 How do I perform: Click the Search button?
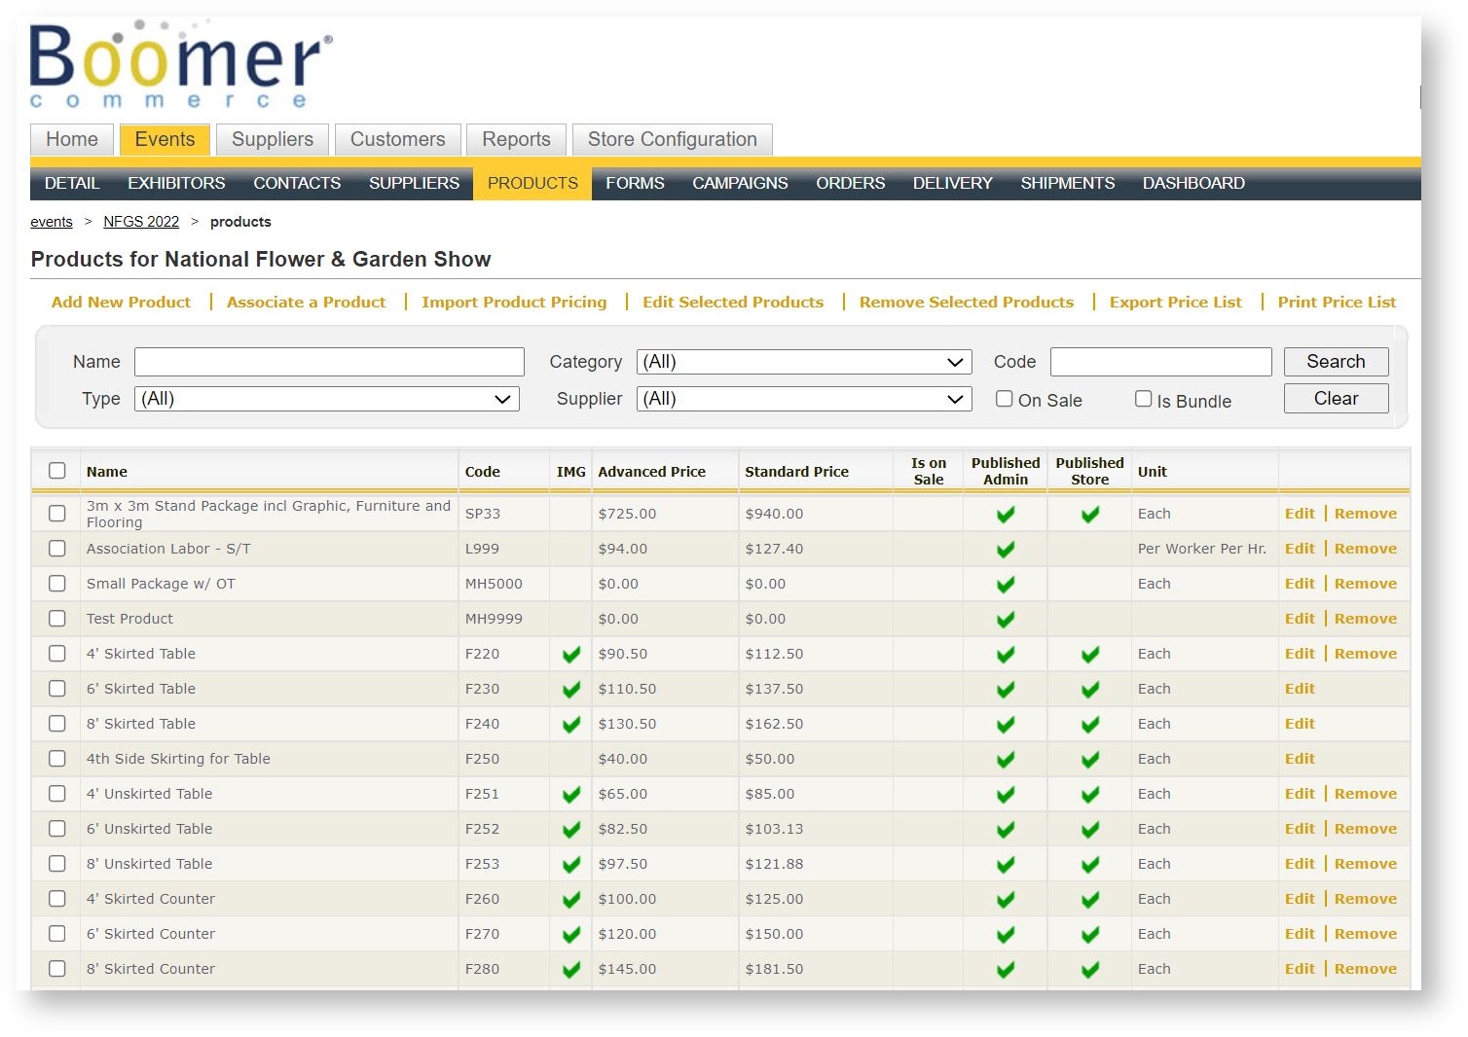click(1336, 361)
